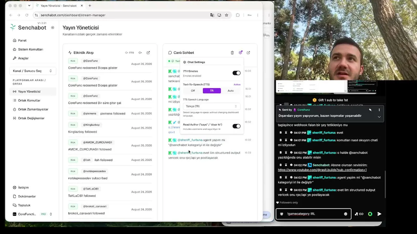417x234 pixels.
Task: Click the 'AMCIK_CURCUNASII followed' event text
Action: pyautogui.click(x=90, y=149)
